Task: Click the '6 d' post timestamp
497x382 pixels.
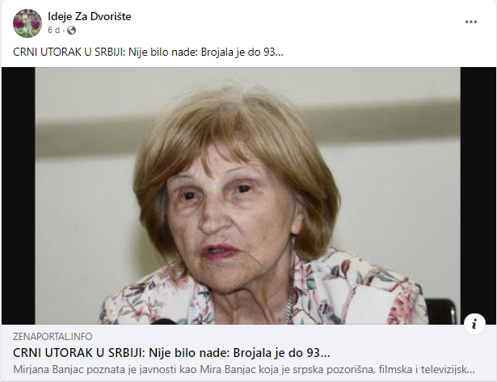Action: (53, 30)
